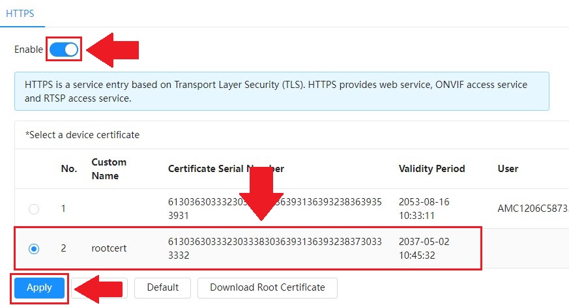Click the Select a device certificate label
Screen dimensions: 569x305
[82, 135]
